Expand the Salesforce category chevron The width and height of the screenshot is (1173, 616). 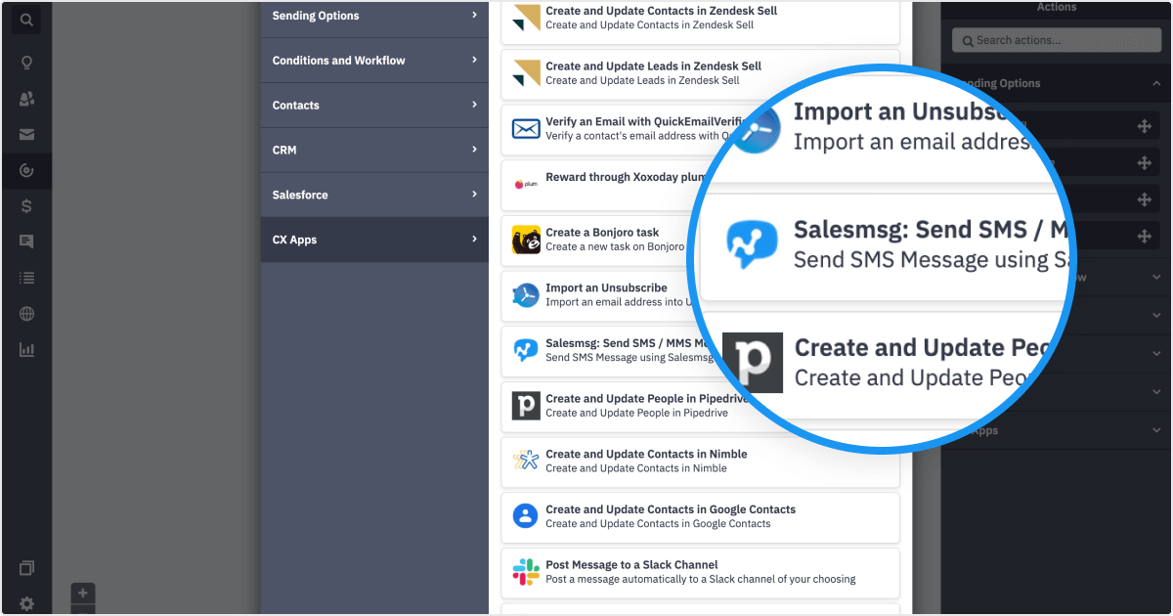coord(474,195)
